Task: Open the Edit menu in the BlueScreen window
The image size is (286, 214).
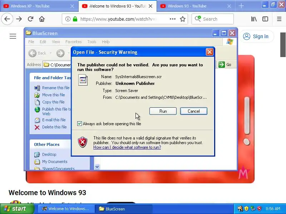Action: pos(43,42)
